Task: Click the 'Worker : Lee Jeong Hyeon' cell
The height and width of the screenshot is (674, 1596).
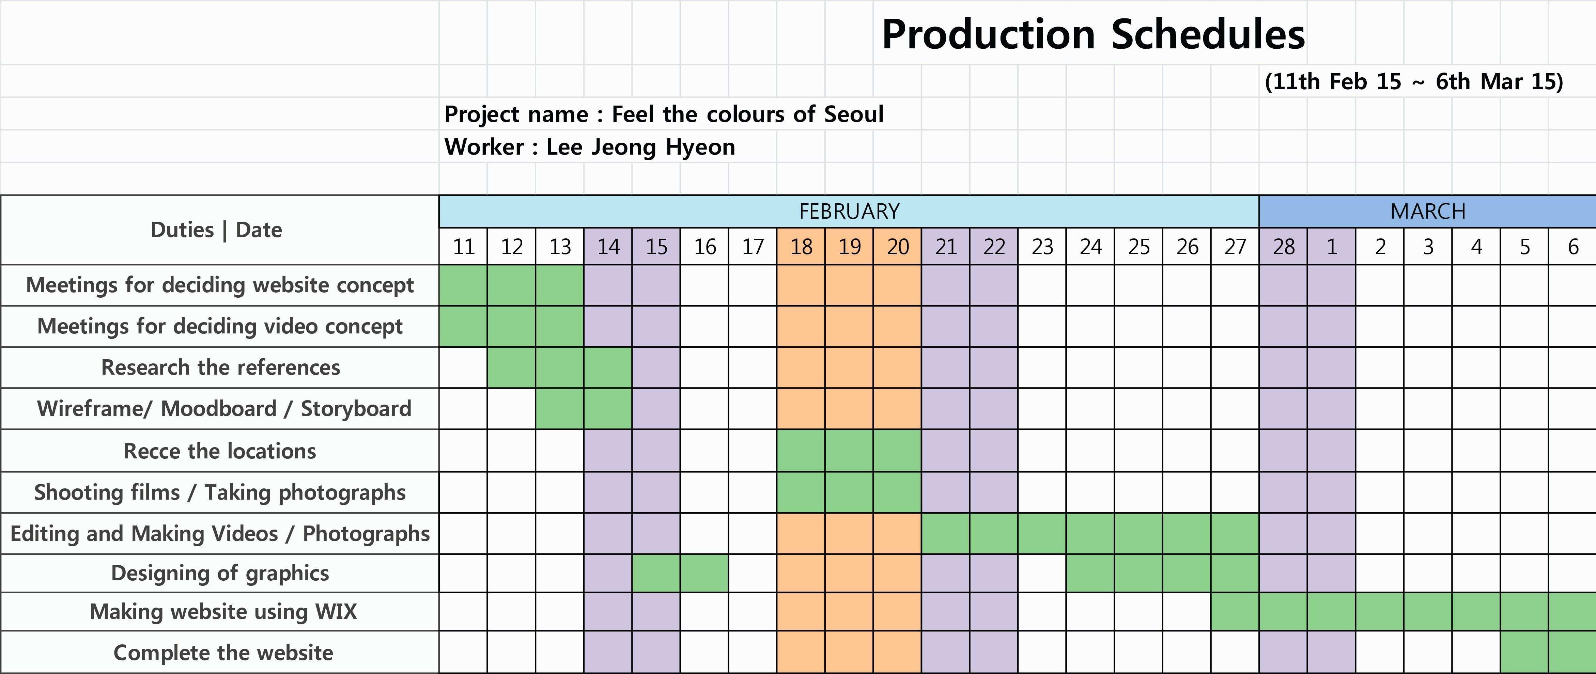Action: 589,147
